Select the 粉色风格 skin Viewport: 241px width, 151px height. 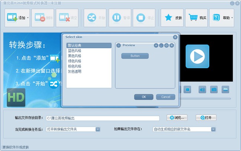click(89, 66)
